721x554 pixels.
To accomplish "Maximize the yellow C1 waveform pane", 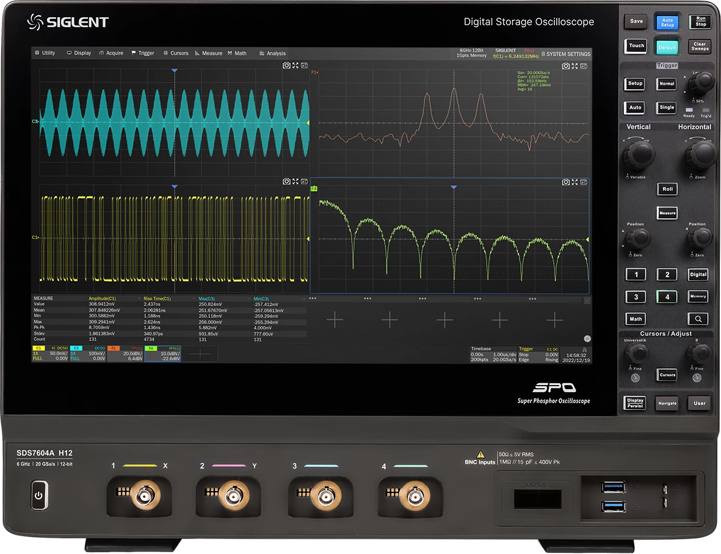I will (x=295, y=181).
